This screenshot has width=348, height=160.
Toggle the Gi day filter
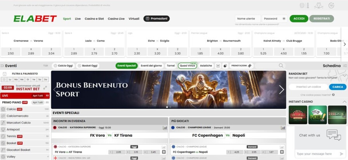click(28, 80)
